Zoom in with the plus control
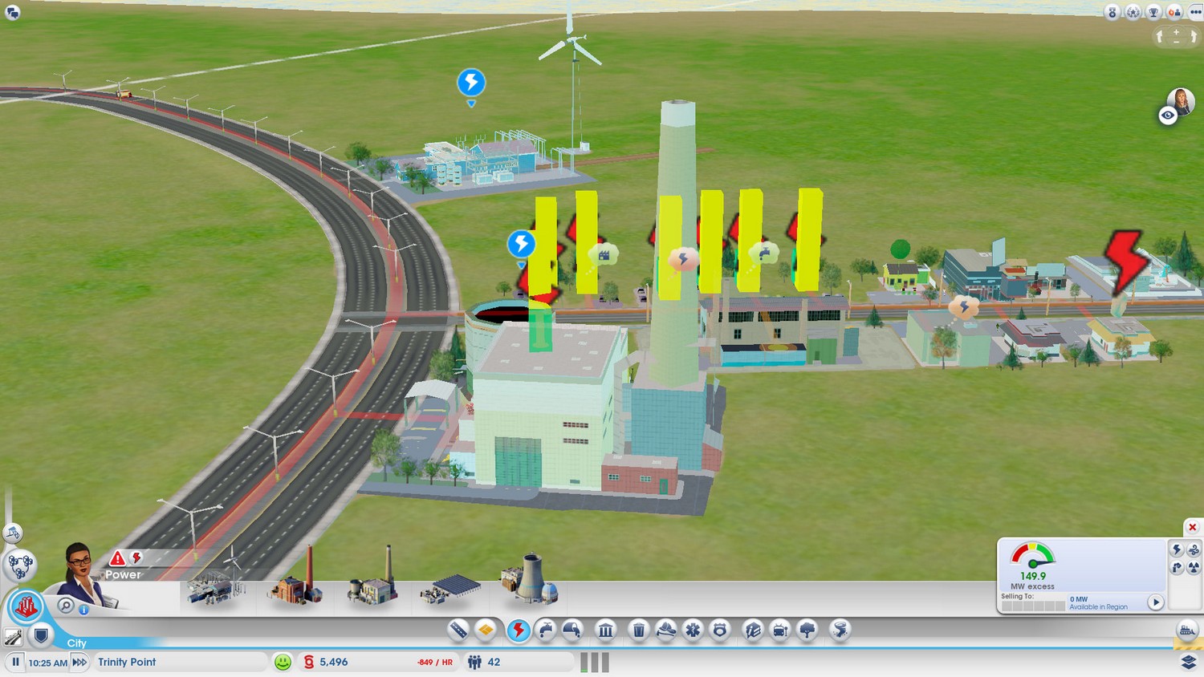Screen dimensions: 1204x677 tap(1177, 32)
